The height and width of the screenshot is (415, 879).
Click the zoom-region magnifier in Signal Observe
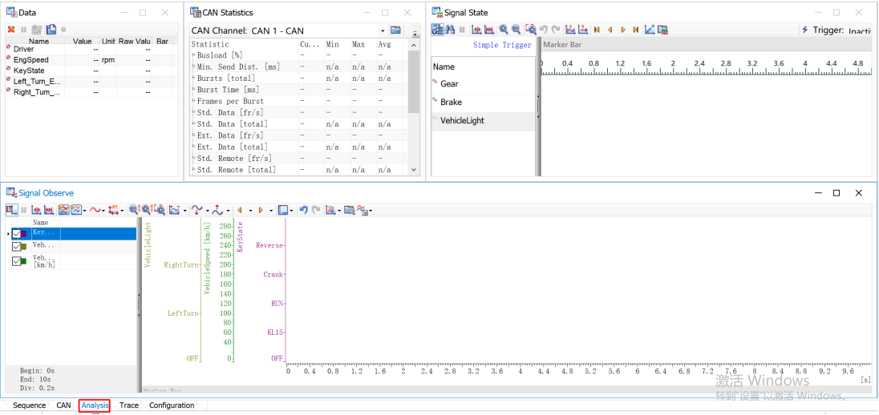[160, 210]
